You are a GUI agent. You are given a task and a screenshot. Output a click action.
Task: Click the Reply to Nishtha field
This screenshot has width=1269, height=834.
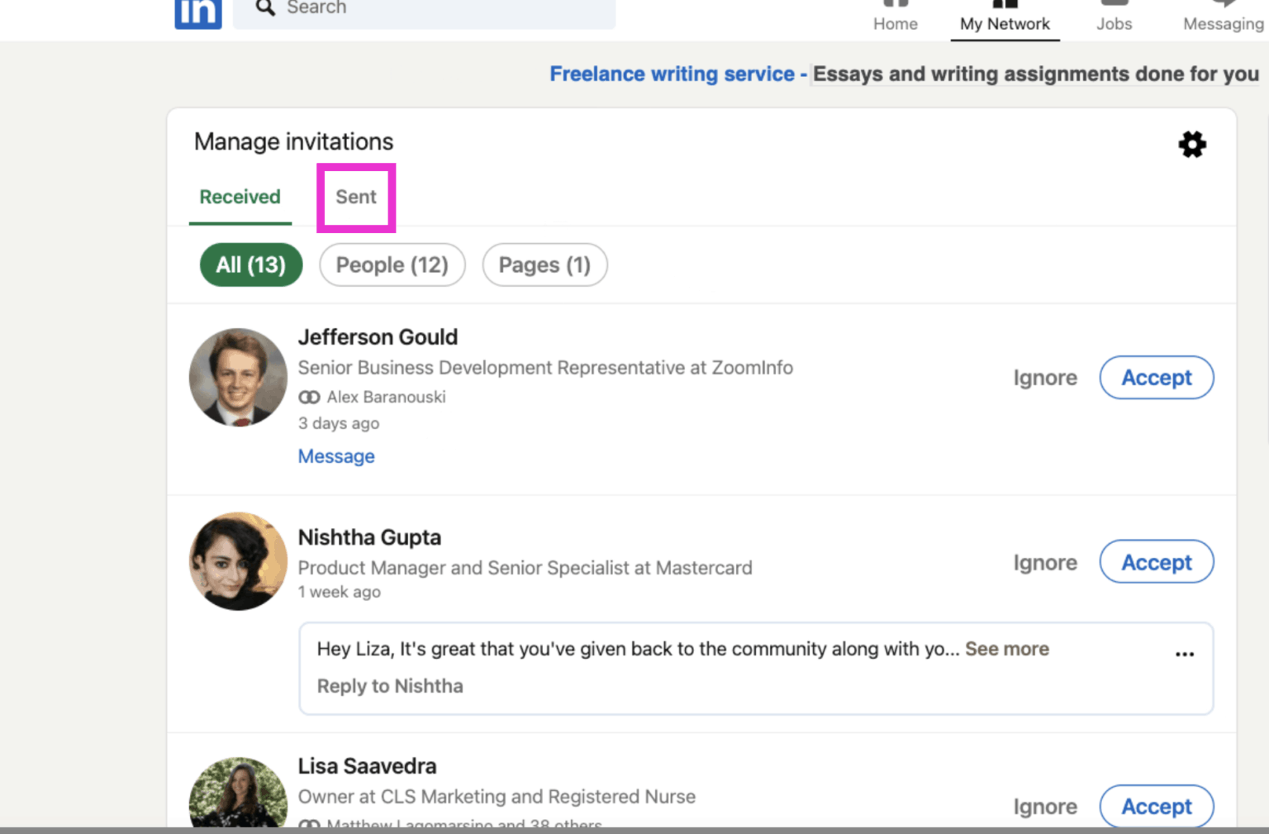point(390,685)
